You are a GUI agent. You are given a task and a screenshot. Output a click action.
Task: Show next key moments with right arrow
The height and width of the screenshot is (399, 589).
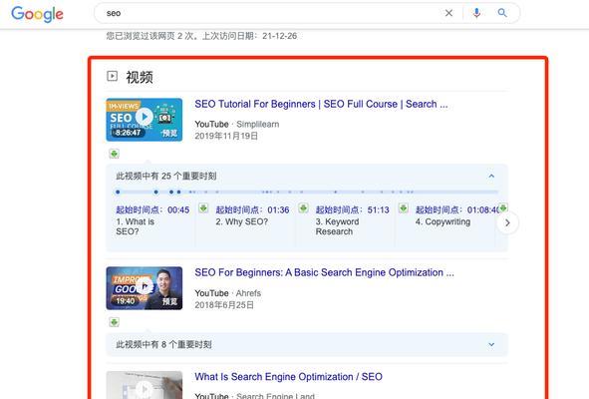click(x=507, y=223)
